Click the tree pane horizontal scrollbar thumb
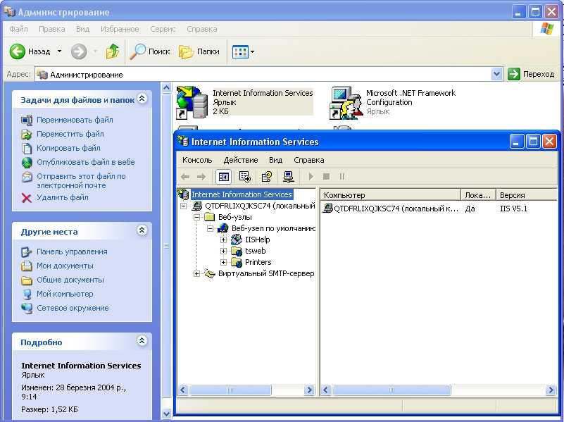The height and width of the screenshot is (422, 564). click(x=230, y=390)
